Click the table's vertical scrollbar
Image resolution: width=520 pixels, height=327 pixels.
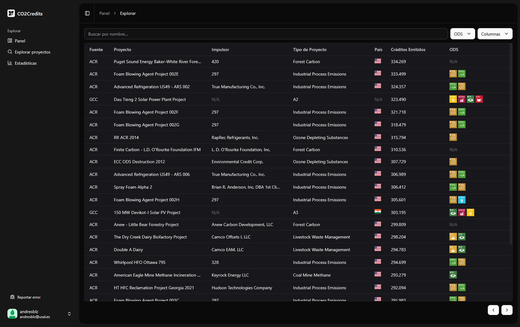pyautogui.click(x=511, y=144)
